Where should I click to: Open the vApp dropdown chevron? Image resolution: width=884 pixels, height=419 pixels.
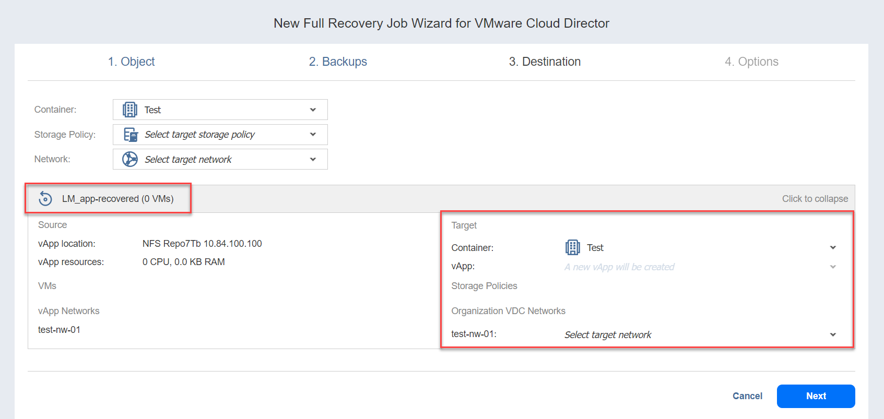click(x=833, y=267)
